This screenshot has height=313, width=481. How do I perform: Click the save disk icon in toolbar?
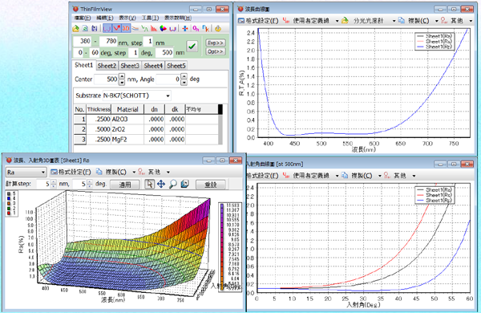(x=95, y=29)
